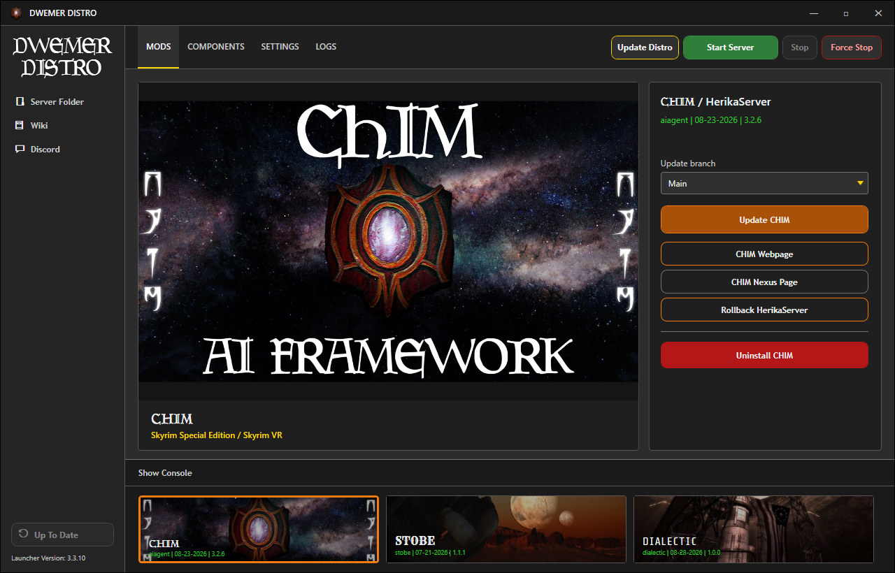Viewport: 895px width, 573px height.
Task: Click the Server Folder icon
Action: click(x=20, y=102)
